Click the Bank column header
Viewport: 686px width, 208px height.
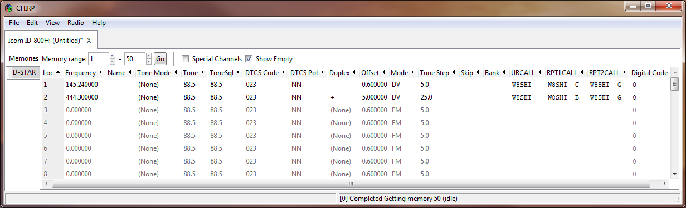(496, 72)
